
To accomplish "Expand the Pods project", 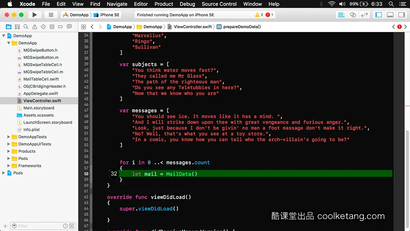I will pos(4,173).
